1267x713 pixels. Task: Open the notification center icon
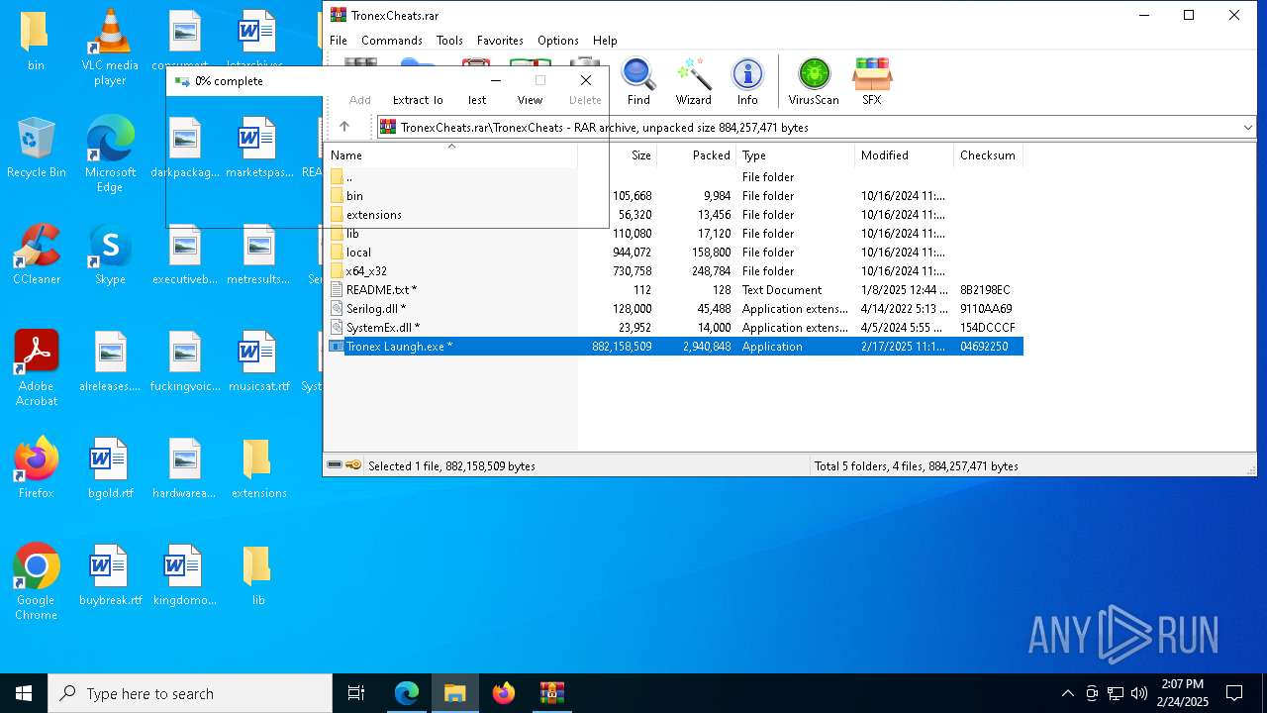click(x=1234, y=693)
